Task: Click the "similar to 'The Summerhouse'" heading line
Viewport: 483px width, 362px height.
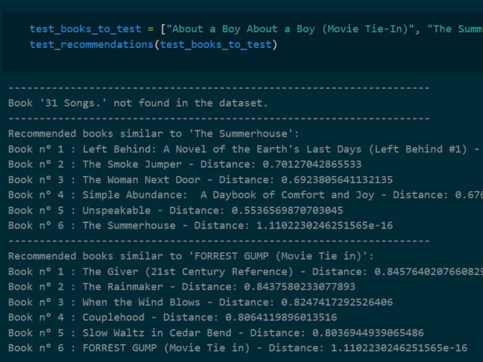Action: [x=153, y=133]
